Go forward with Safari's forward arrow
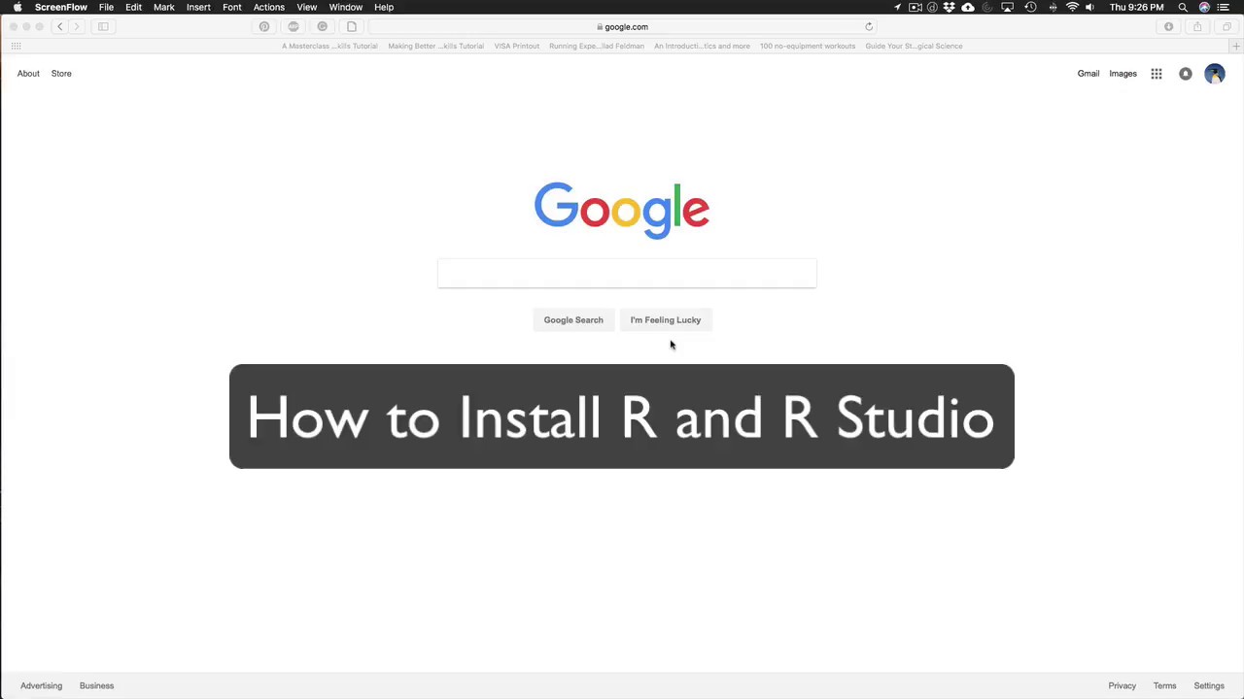 [x=77, y=27]
